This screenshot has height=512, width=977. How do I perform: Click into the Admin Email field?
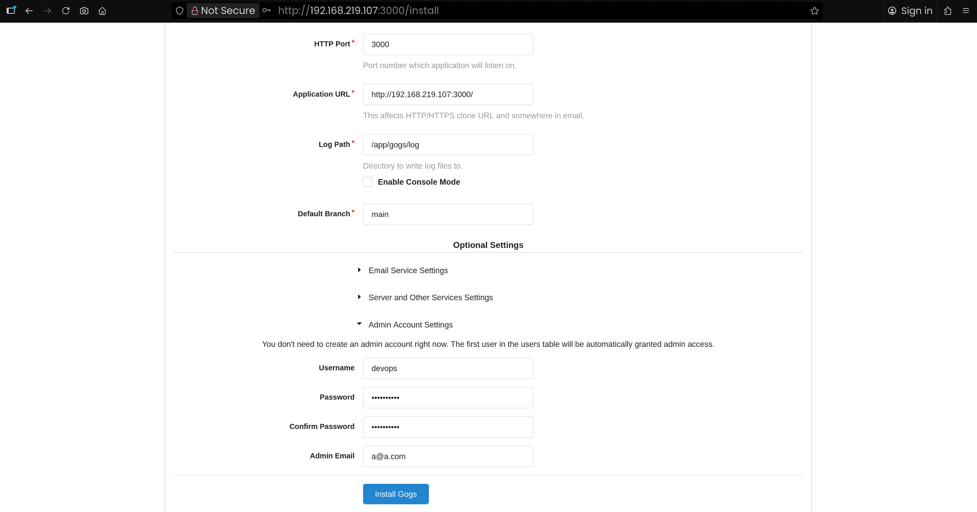tap(448, 456)
